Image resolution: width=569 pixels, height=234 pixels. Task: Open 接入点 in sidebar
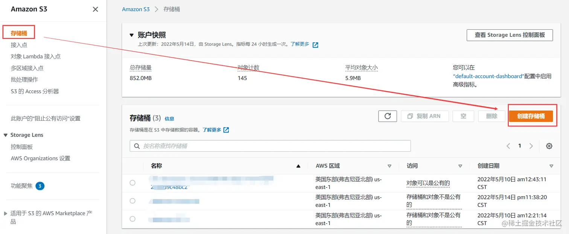pos(19,45)
